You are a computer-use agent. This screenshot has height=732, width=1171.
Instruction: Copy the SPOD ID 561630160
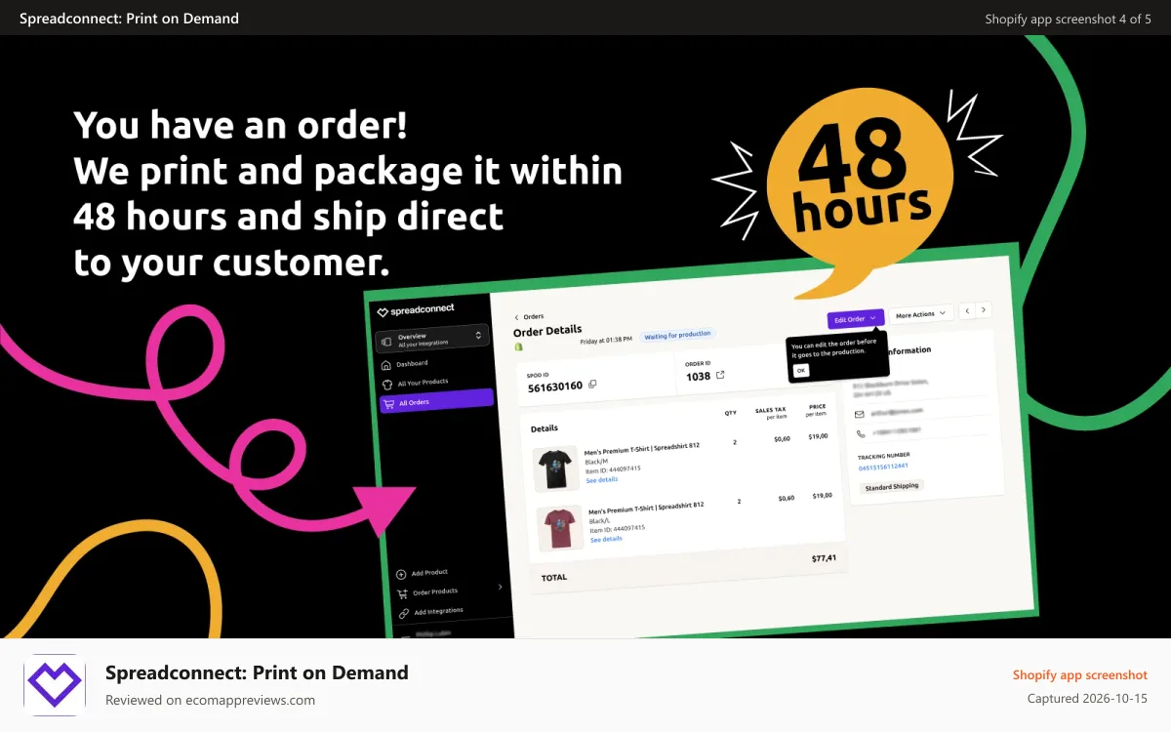tap(592, 385)
